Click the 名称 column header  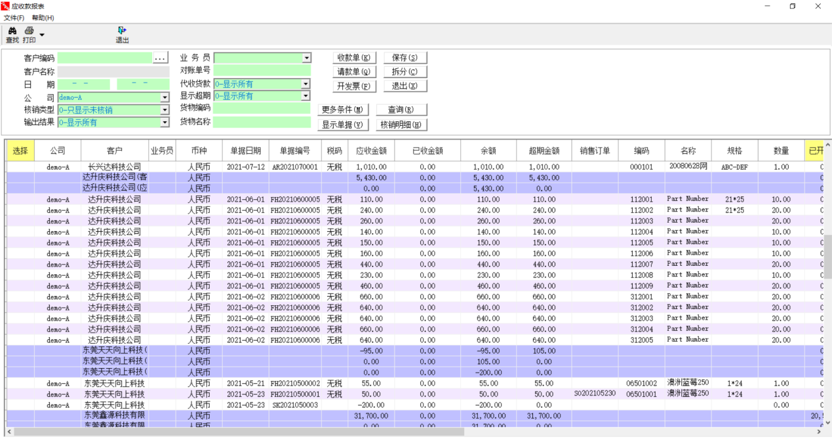[x=688, y=151]
